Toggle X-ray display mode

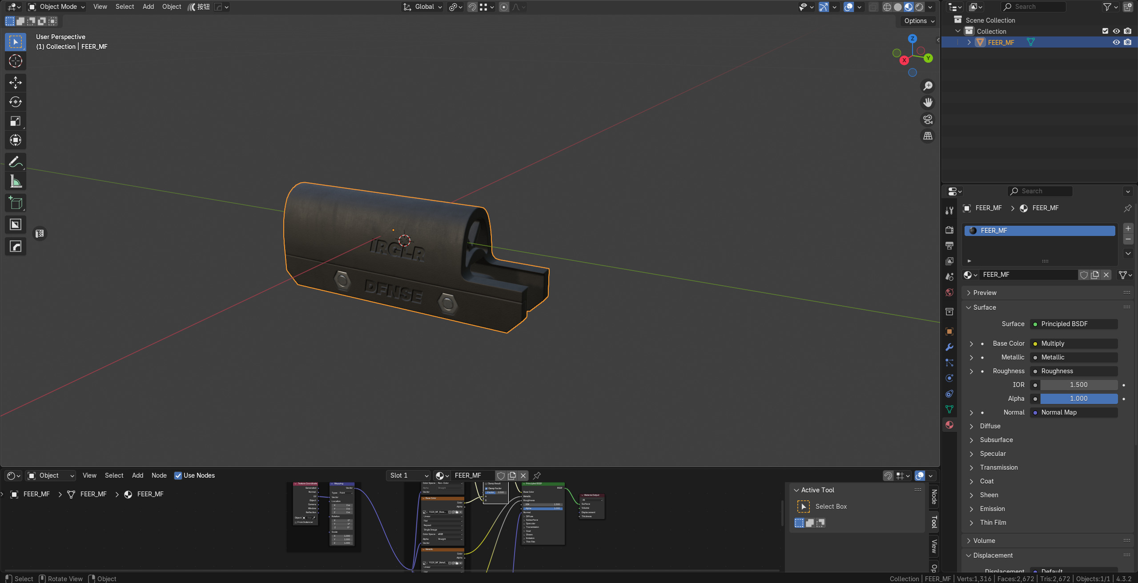coord(873,7)
